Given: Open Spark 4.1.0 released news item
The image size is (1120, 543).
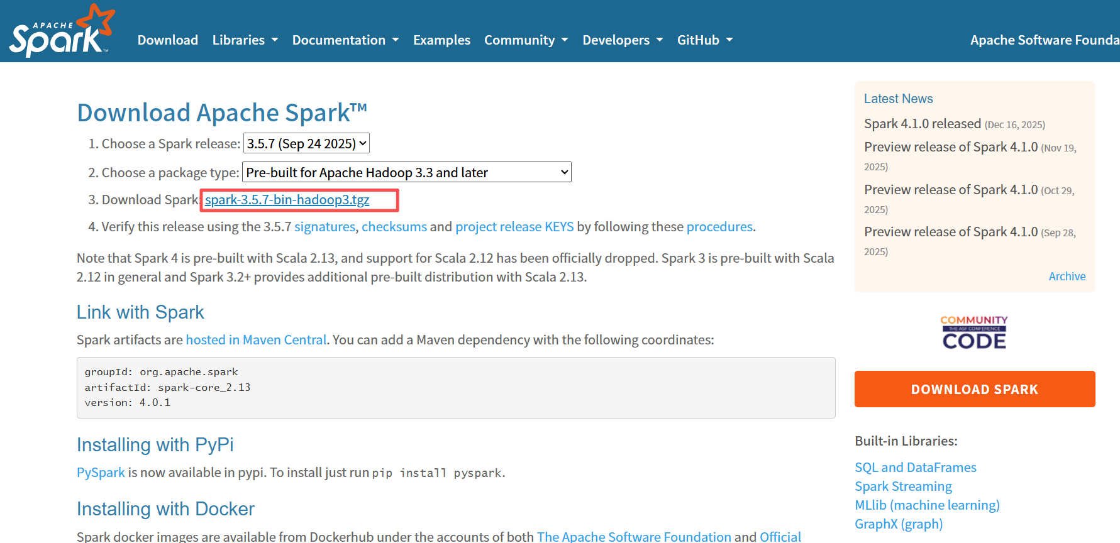Looking at the screenshot, I should (x=923, y=124).
